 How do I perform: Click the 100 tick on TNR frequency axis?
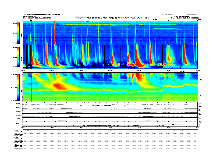coord(200,79)
